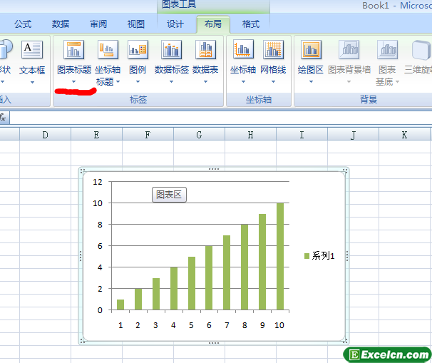432x363 pixels.
Task: Switch to the 设计 (Design) tab
Action: click(175, 24)
